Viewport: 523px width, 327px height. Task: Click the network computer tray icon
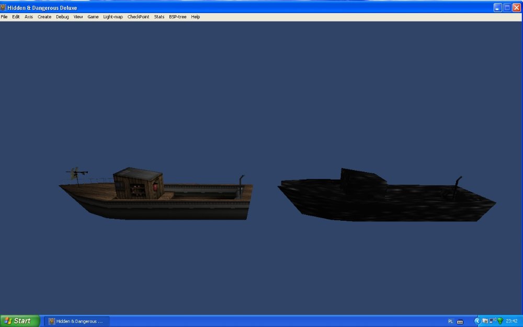tap(493, 321)
